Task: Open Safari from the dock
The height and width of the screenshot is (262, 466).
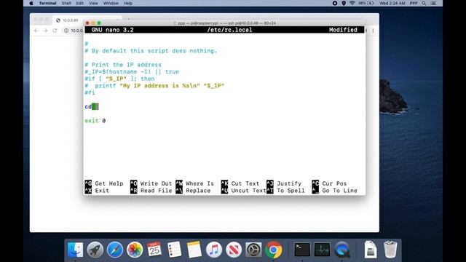Action: 115,250
